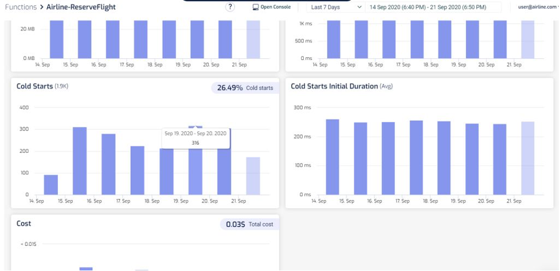Select the shortest bar in Cold Starts chart
This screenshot has width=560, height=271.
coord(51,185)
